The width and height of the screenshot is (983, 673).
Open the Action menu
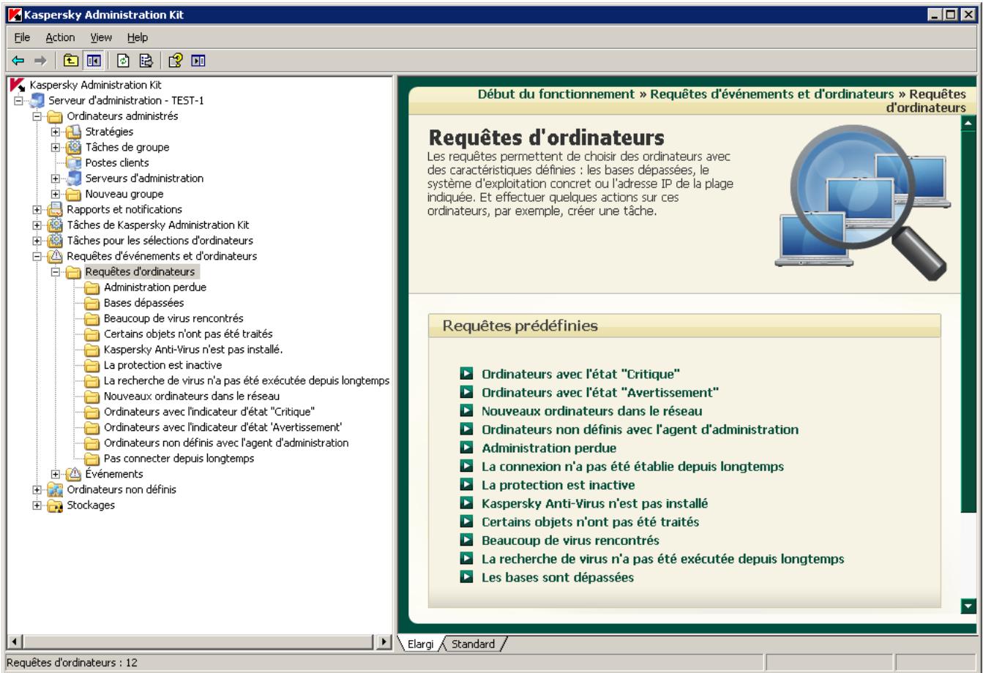[60, 37]
